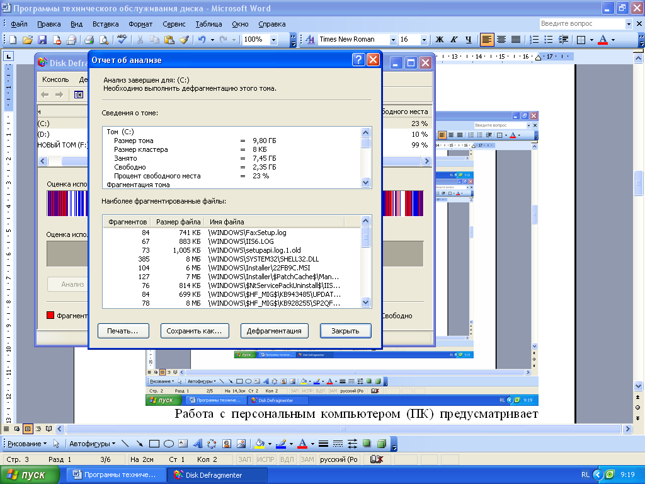Screen dimensions: 645x484
Task: Open the zoom 100% dropdown
Action: pos(273,40)
